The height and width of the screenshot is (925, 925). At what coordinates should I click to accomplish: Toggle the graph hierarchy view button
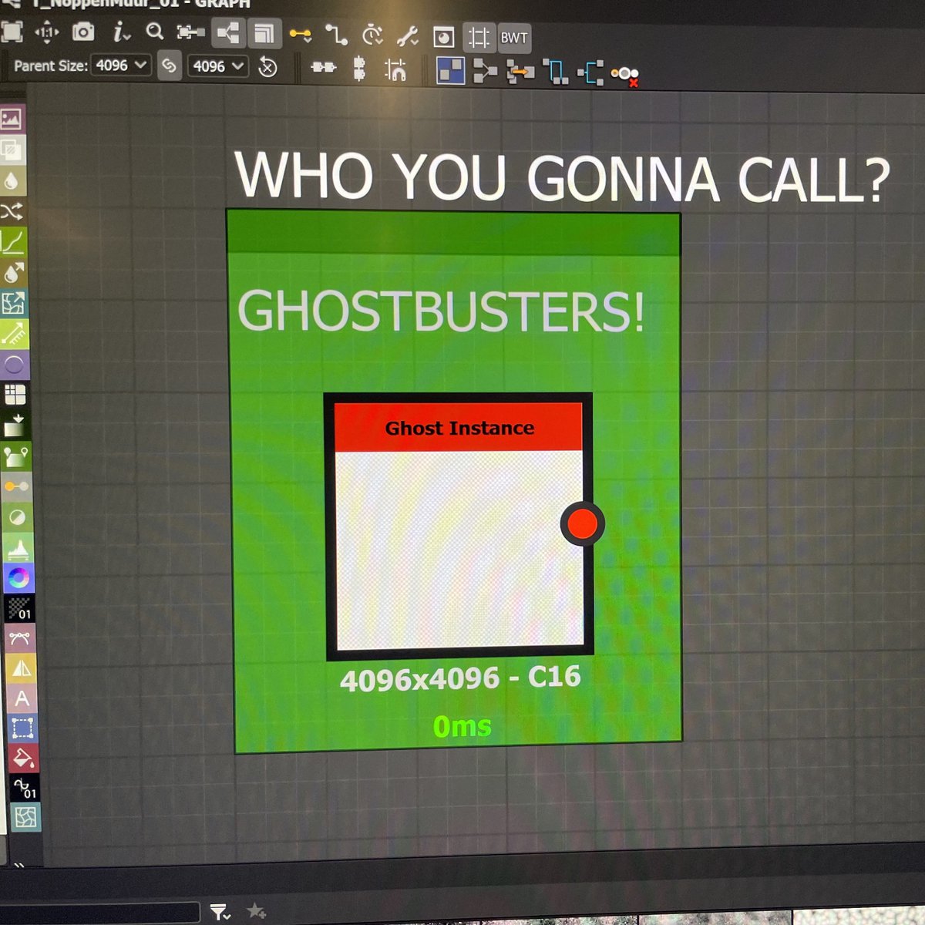227,33
